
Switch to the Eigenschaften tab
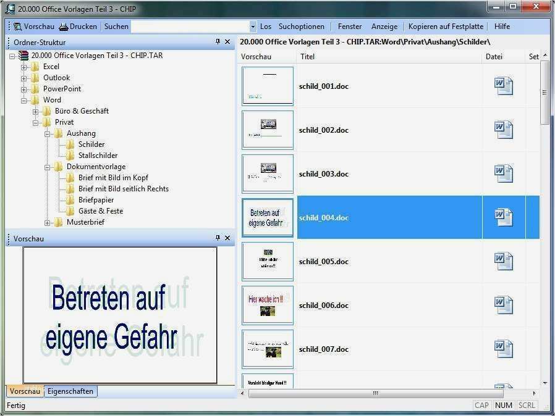(70, 391)
